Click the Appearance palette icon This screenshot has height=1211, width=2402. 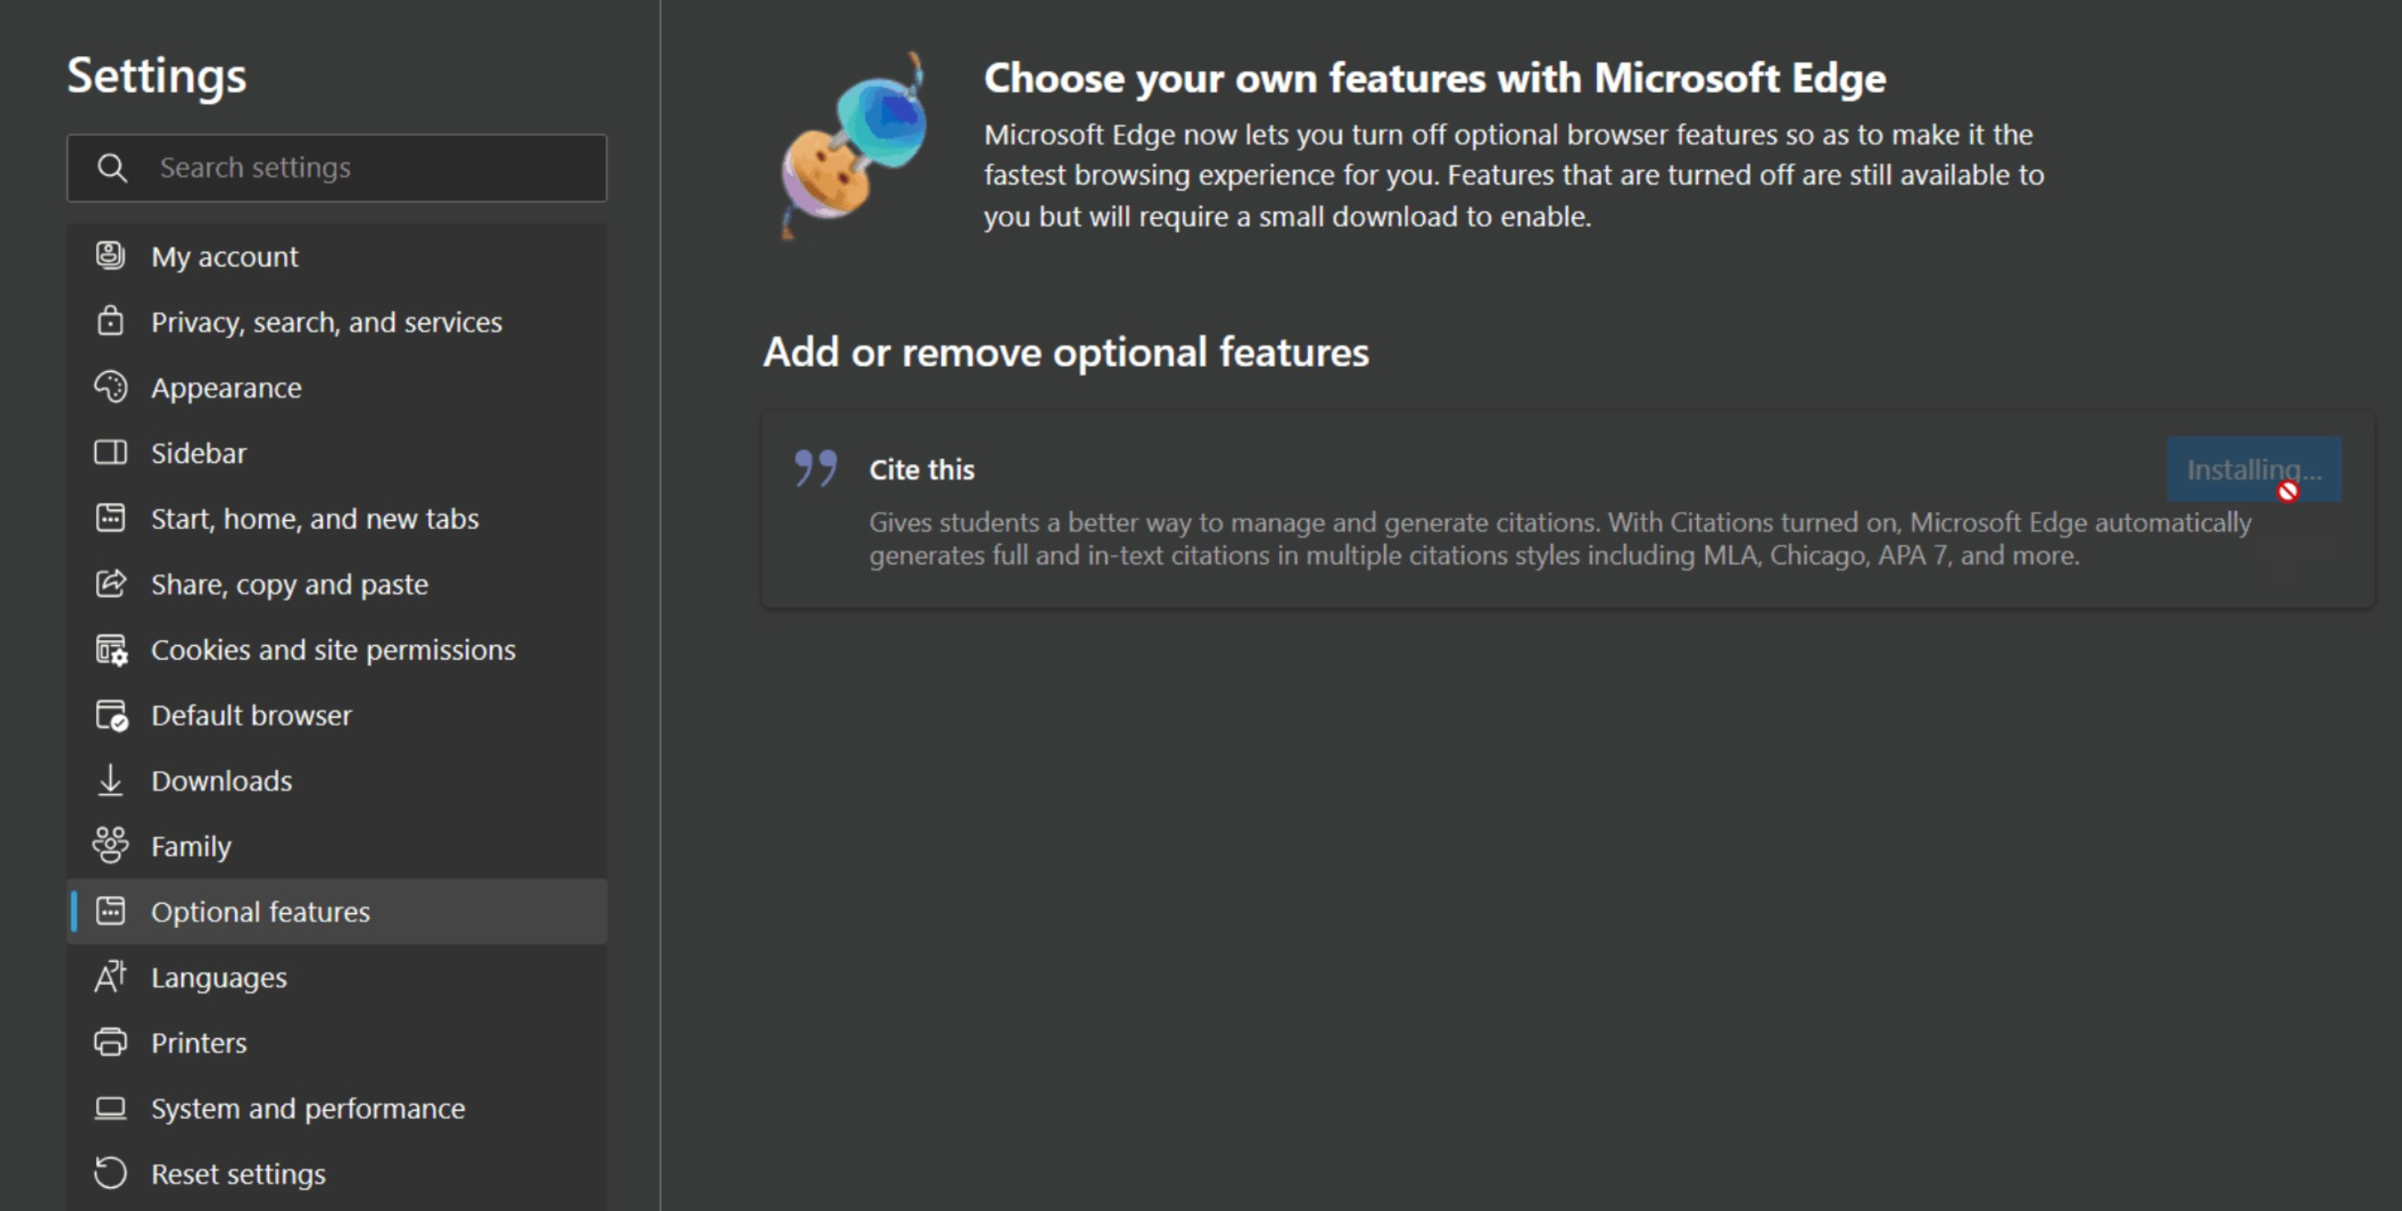111,387
